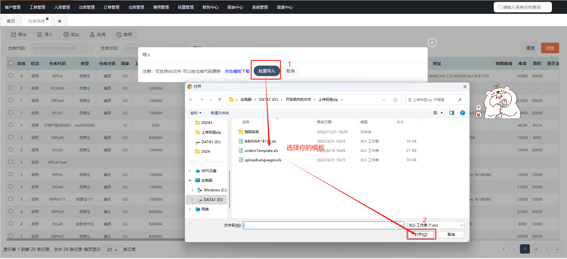Open 系统管理 menu
This screenshot has height=259, width=567.
[x=260, y=7]
